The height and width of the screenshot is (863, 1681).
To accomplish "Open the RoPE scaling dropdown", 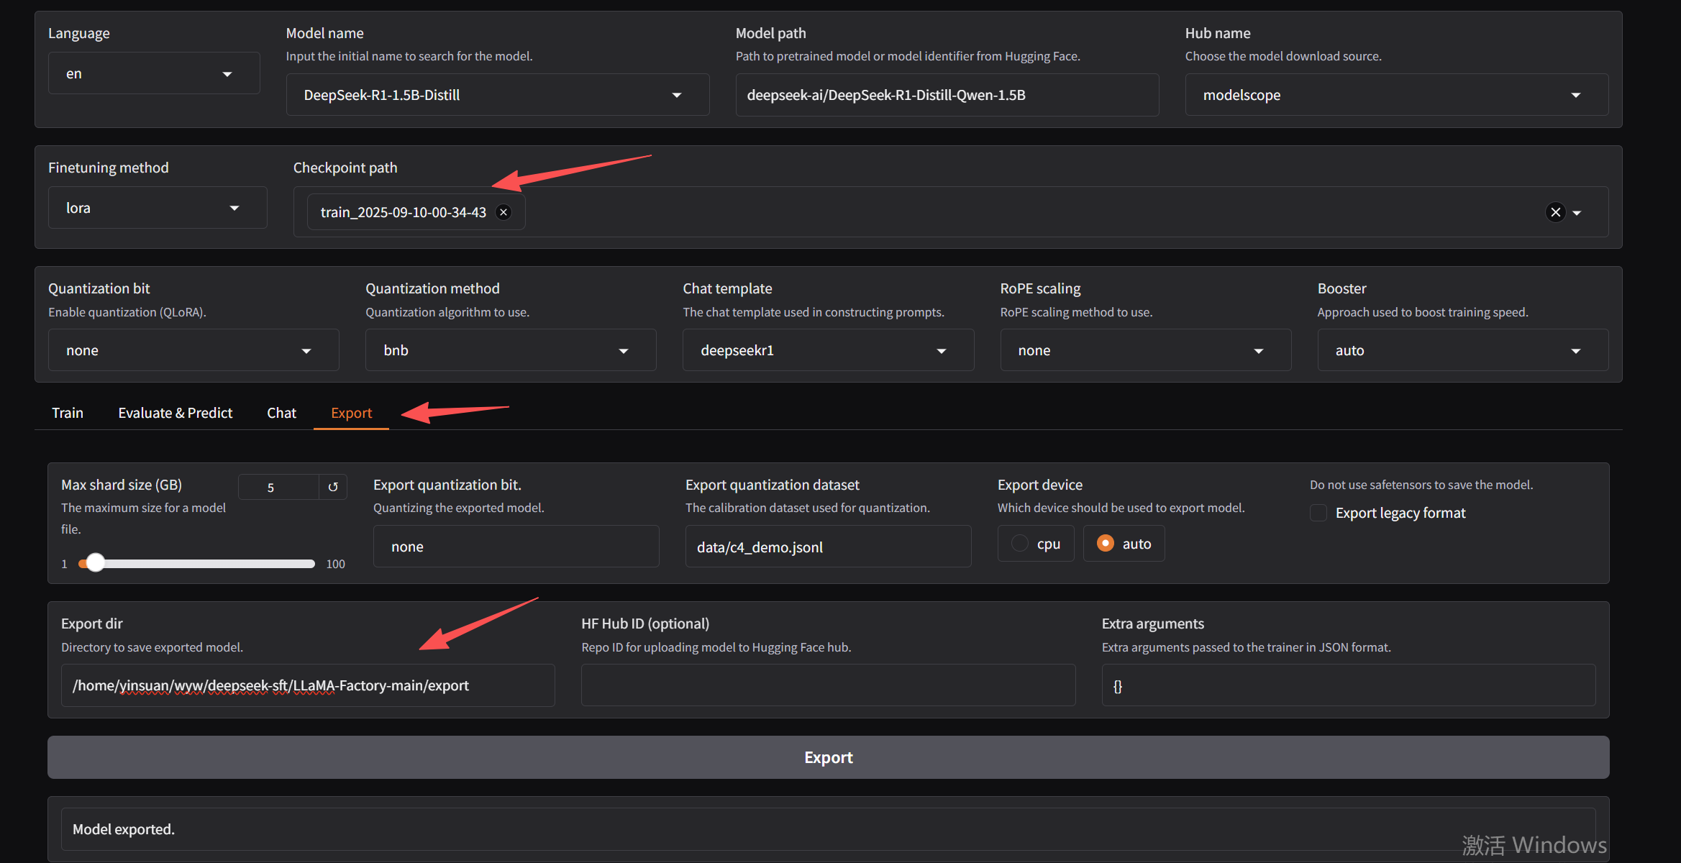I will click(x=1145, y=350).
